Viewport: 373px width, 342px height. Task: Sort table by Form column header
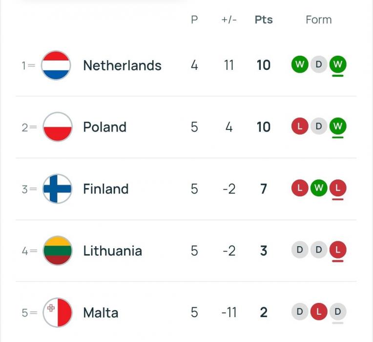click(x=319, y=20)
